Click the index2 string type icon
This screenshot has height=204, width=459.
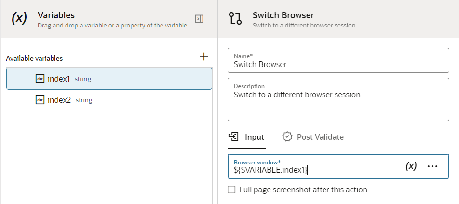coord(40,100)
